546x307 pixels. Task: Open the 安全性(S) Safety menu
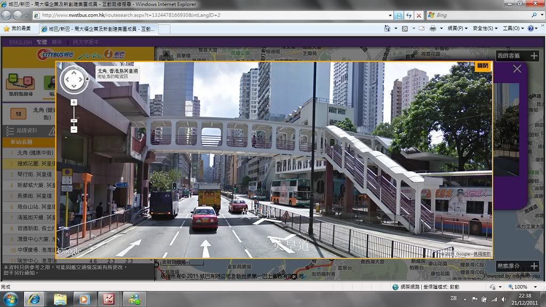tap(485, 29)
